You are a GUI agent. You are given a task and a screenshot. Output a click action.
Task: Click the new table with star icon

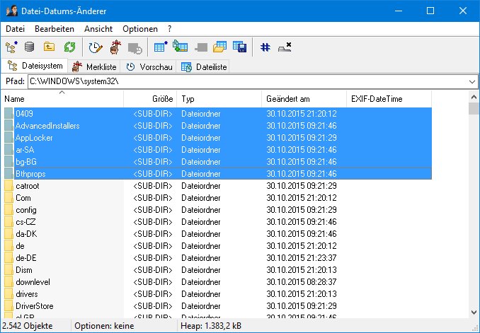click(160, 47)
